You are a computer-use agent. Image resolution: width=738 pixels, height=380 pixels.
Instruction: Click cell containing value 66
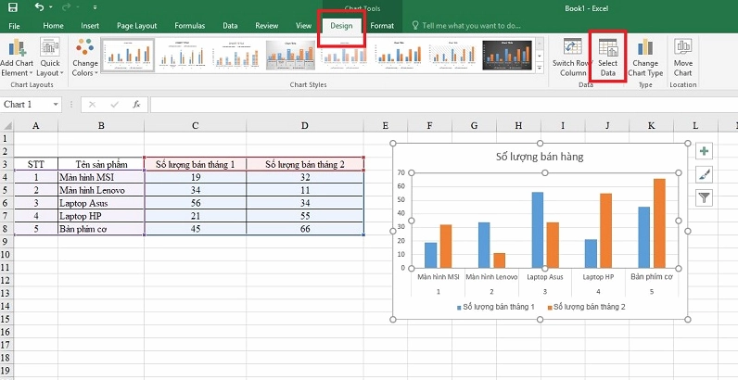(305, 229)
